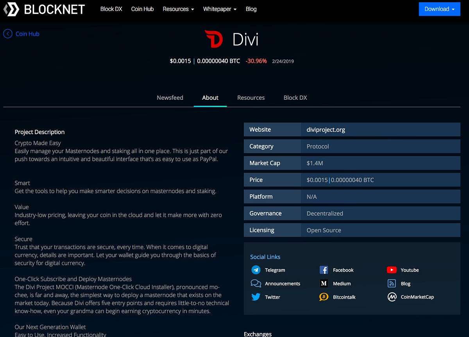Click the -30.96% change value
469x337 pixels.
tap(256, 61)
